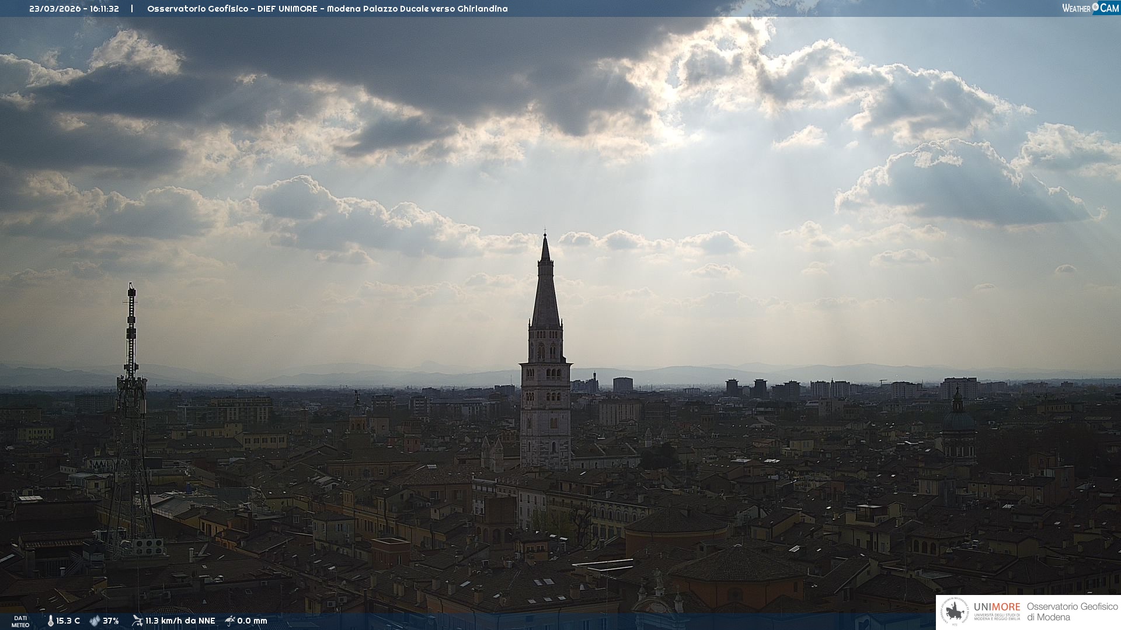
Task: Click the 11.3 km/h da NNE wind reading
Action: click(180, 621)
